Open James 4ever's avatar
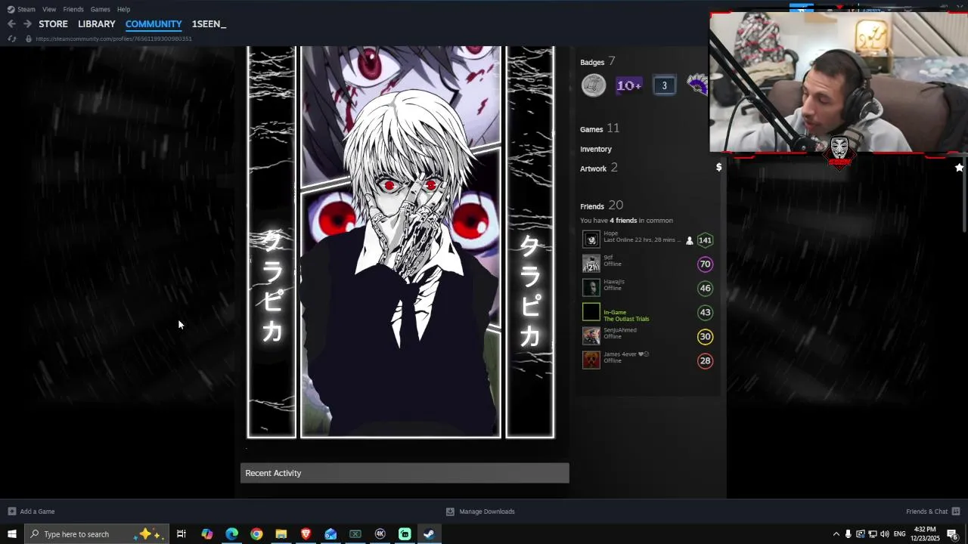Image resolution: width=968 pixels, height=544 pixels. click(x=591, y=360)
